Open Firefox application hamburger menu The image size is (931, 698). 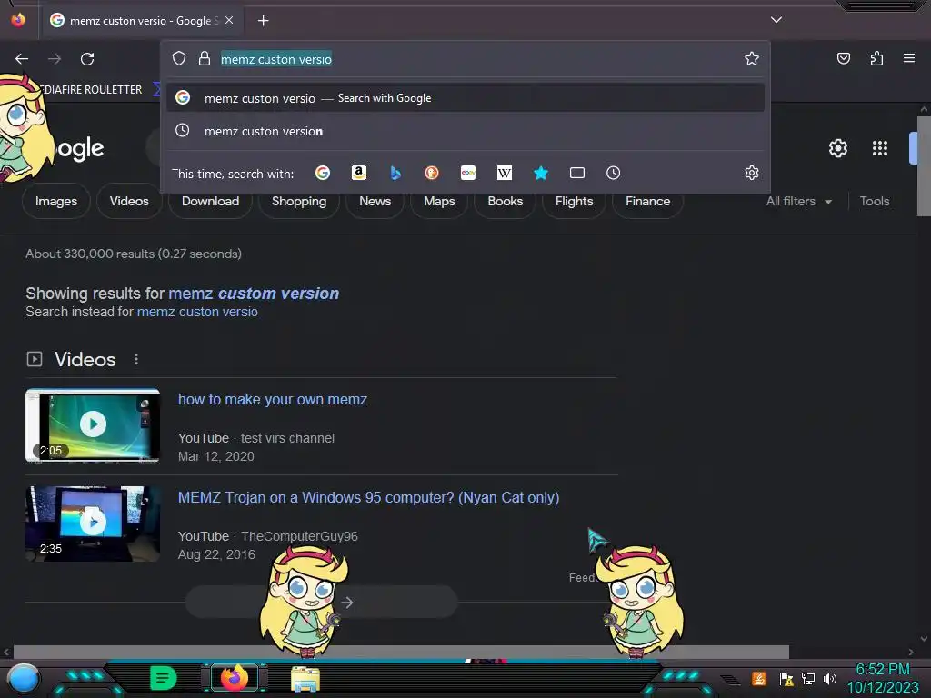[x=909, y=58]
